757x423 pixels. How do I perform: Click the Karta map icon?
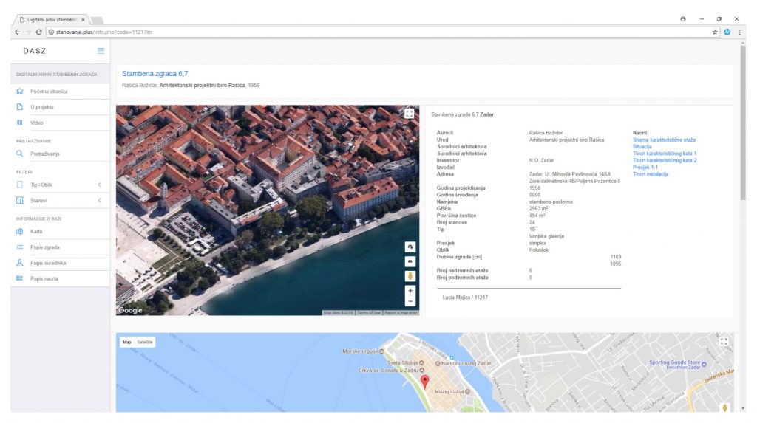(20, 231)
